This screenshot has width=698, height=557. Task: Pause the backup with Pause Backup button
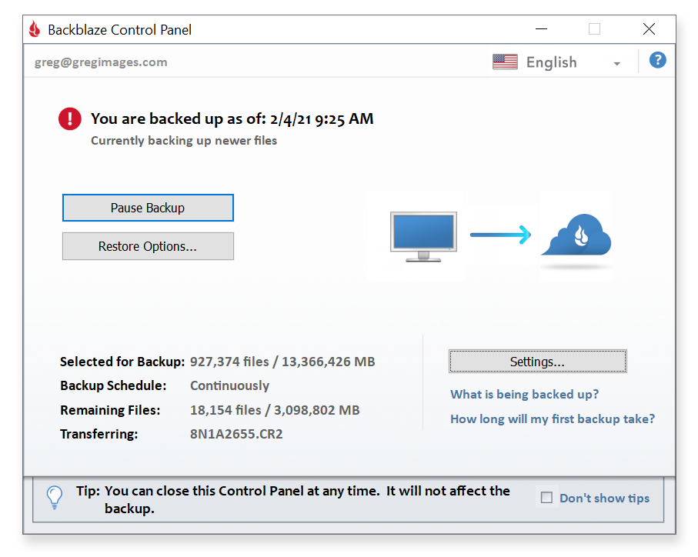(148, 208)
